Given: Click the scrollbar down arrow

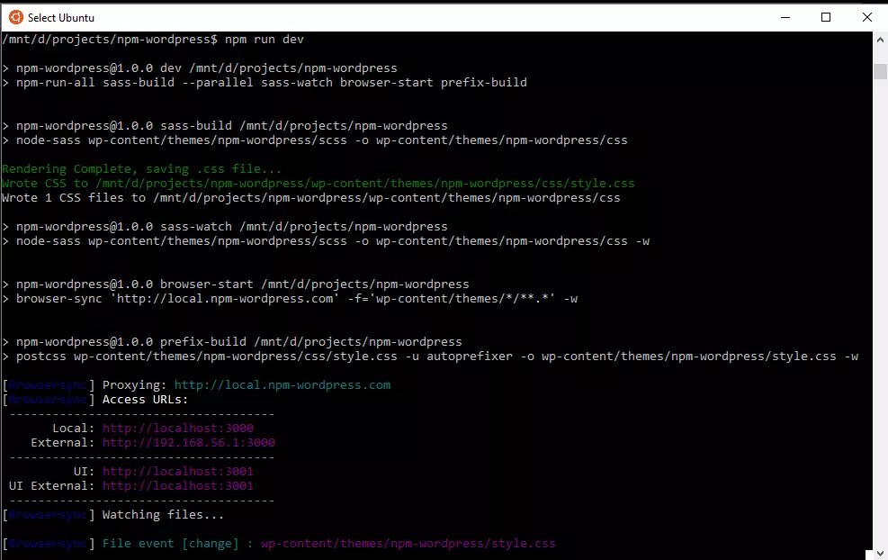Looking at the screenshot, I should pyautogui.click(x=880, y=553).
